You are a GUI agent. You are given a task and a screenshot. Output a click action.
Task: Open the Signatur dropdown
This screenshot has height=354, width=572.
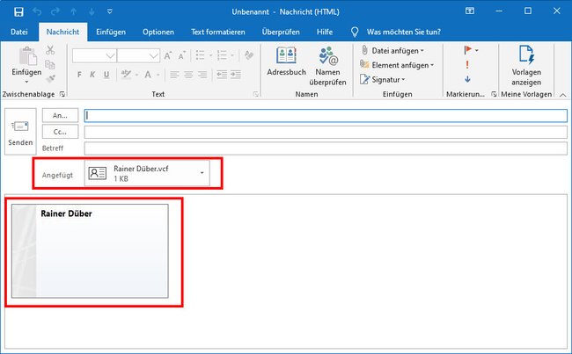pyautogui.click(x=383, y=79)
